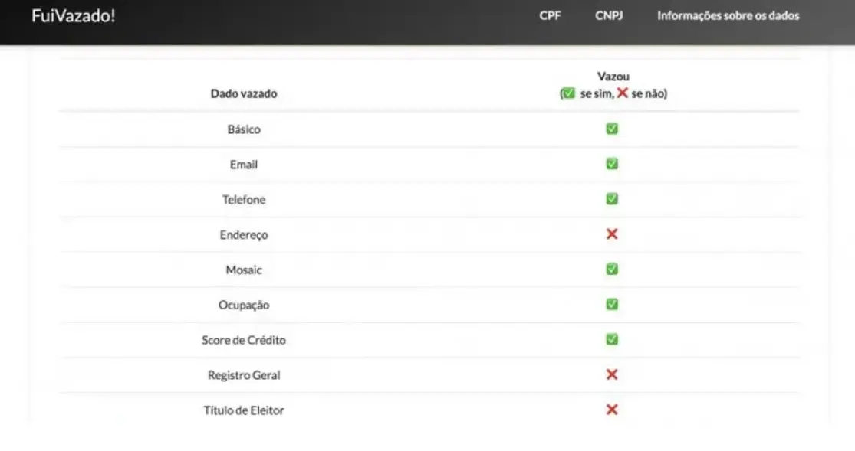Open the CNPJ menu item
The width and height of the screenshot is (855, 451).
[x=609, y=15]
